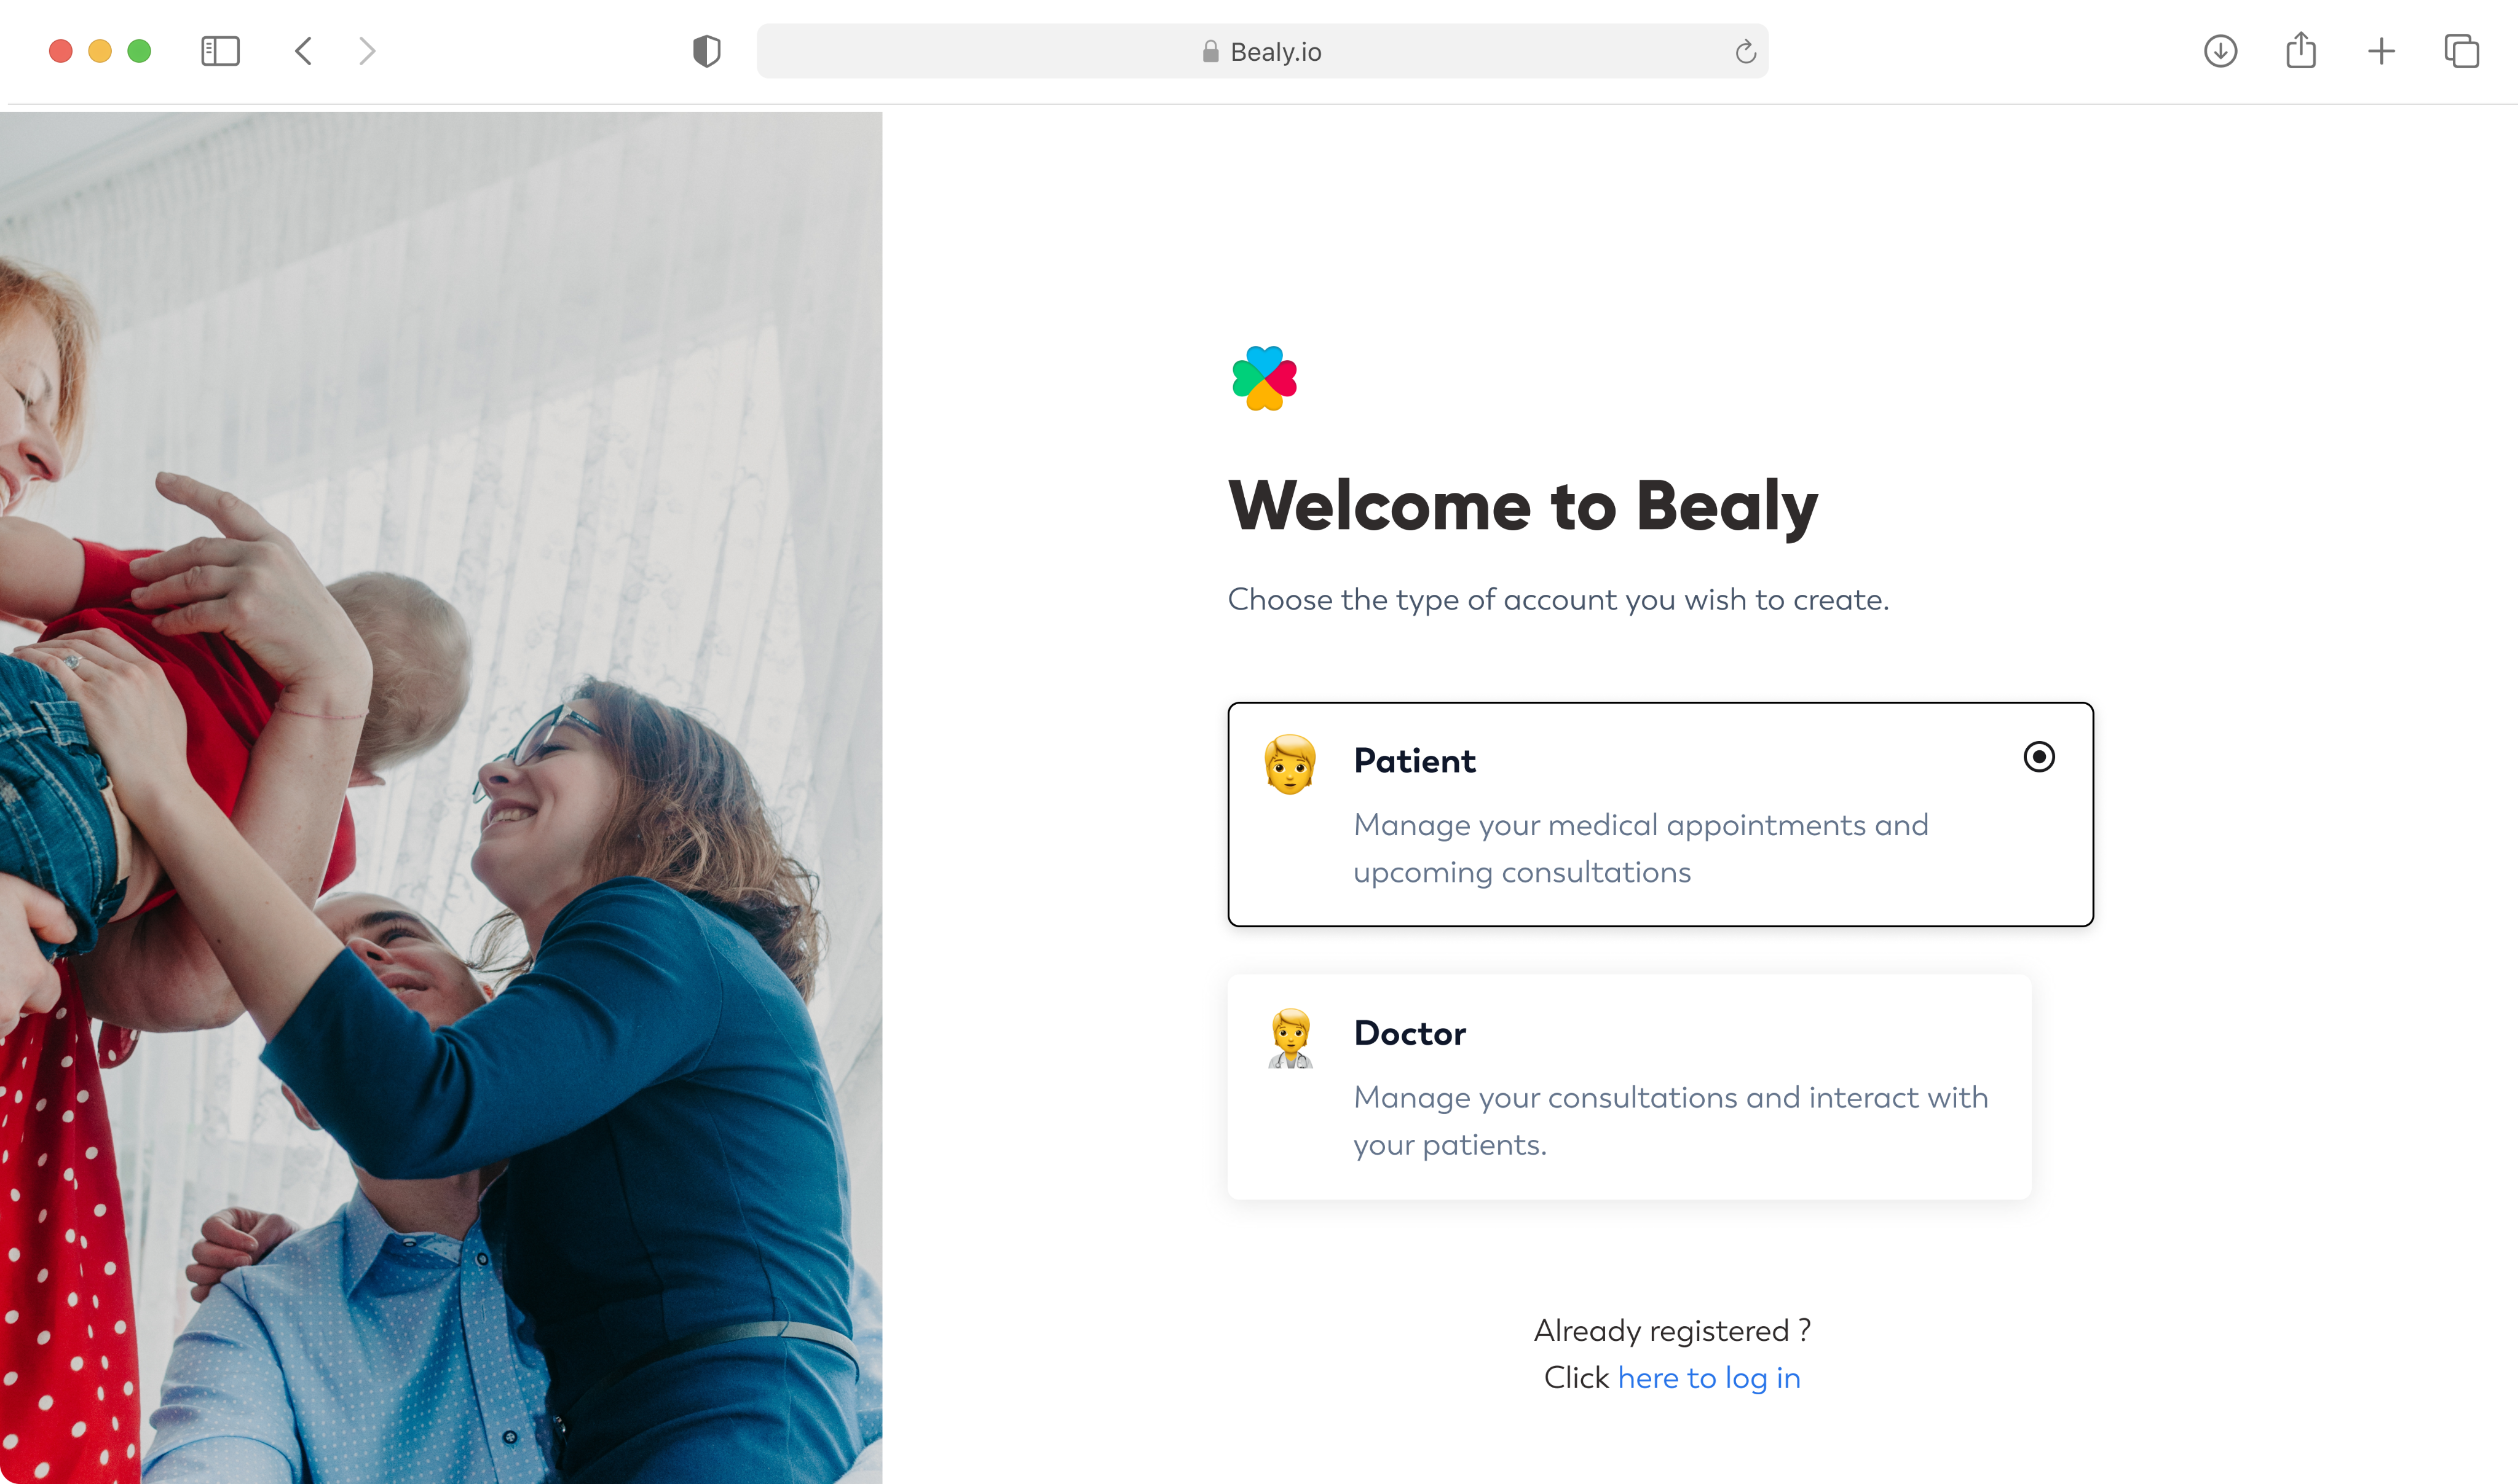Click the green full-screen window button
The width and height of the screenshot is (2518, 1484).
(139, 51)
